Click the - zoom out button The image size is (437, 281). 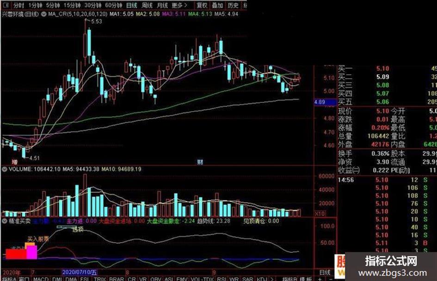pos(331,279)
